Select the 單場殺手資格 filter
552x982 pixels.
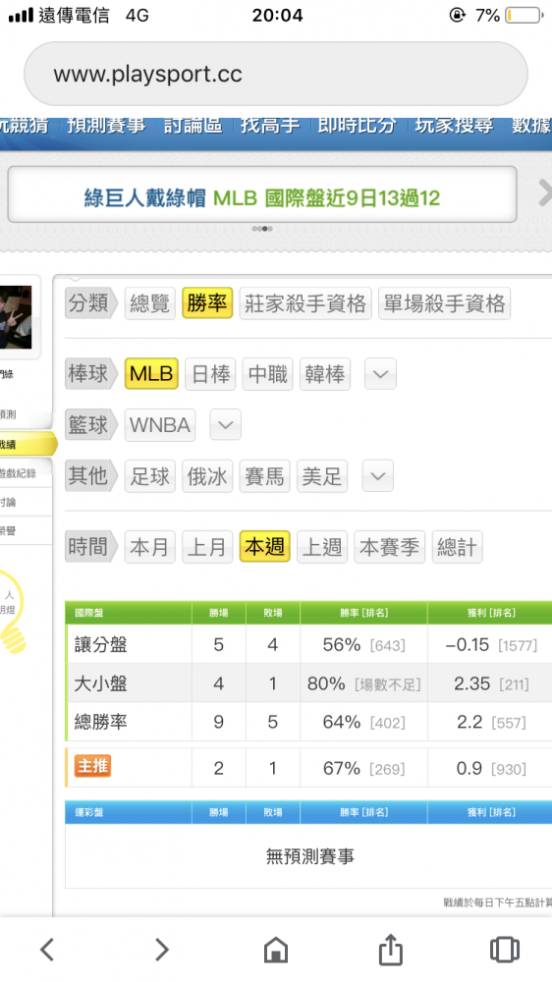(x=444, y=303)
